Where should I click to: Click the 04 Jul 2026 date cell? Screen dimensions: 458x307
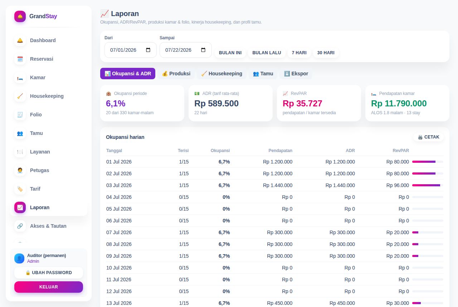point(119,197)
